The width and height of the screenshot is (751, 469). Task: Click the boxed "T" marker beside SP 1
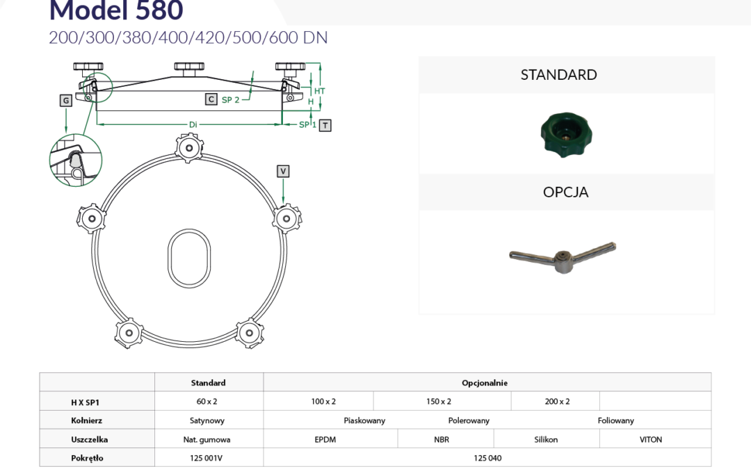[x=325, y=125]
